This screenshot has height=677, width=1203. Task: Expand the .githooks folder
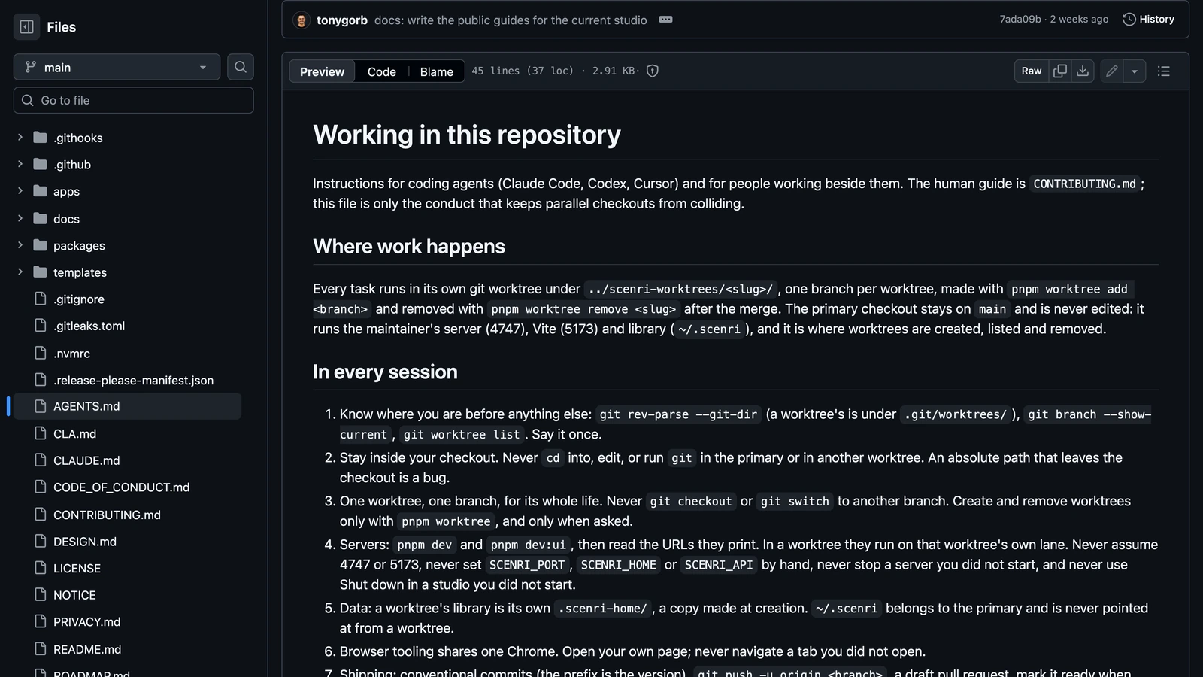tap(20, 138)
